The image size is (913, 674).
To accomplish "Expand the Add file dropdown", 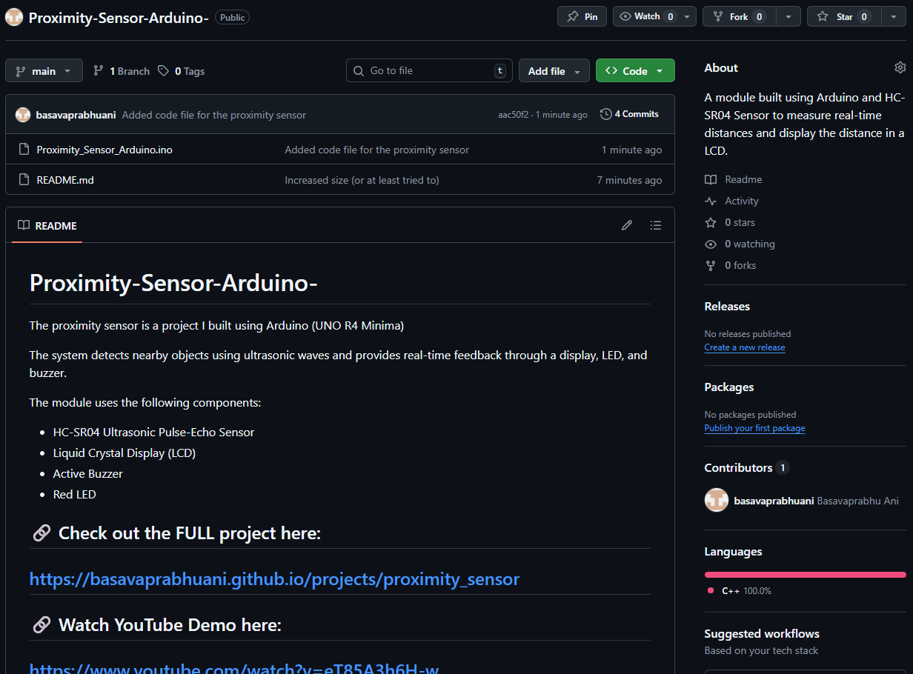I will click(x=554, y=71).
